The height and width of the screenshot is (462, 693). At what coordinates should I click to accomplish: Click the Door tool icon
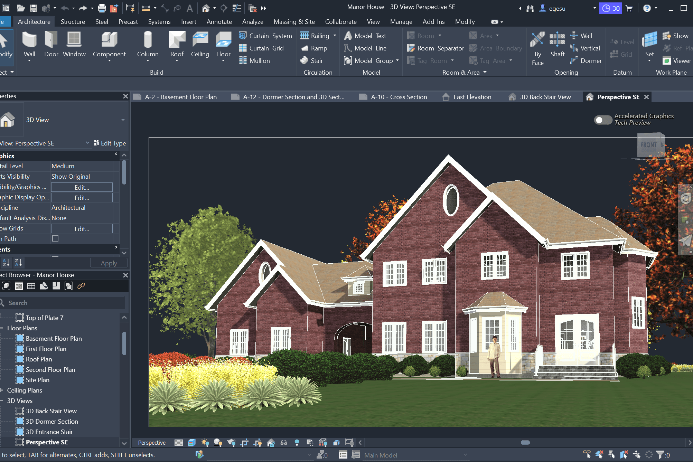51,40
